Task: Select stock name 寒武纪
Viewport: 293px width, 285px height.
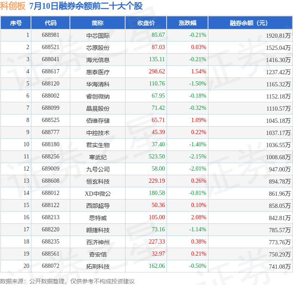Action: (x=98, y=157)
